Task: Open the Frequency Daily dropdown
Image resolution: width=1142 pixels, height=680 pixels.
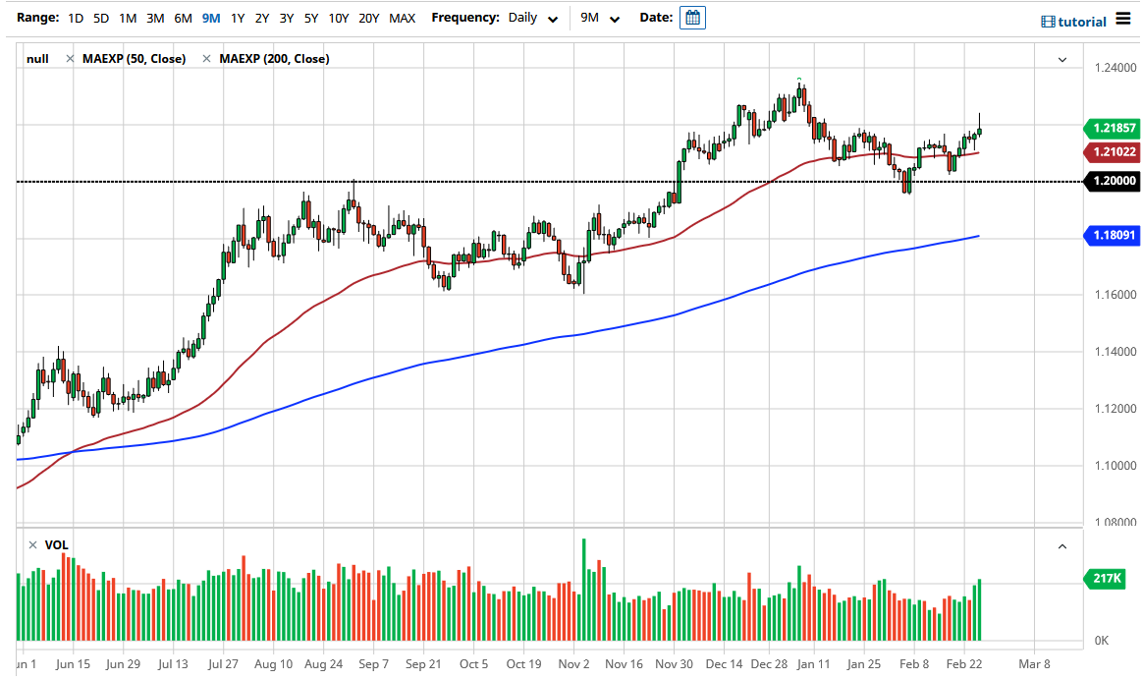Action: pyautogui.click(x=533, y=19)
